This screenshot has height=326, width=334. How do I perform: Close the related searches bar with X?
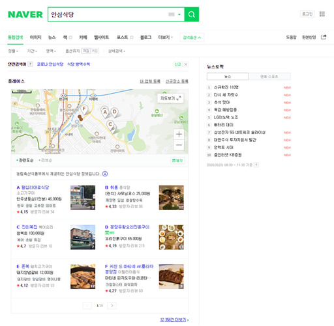[186, 64]
